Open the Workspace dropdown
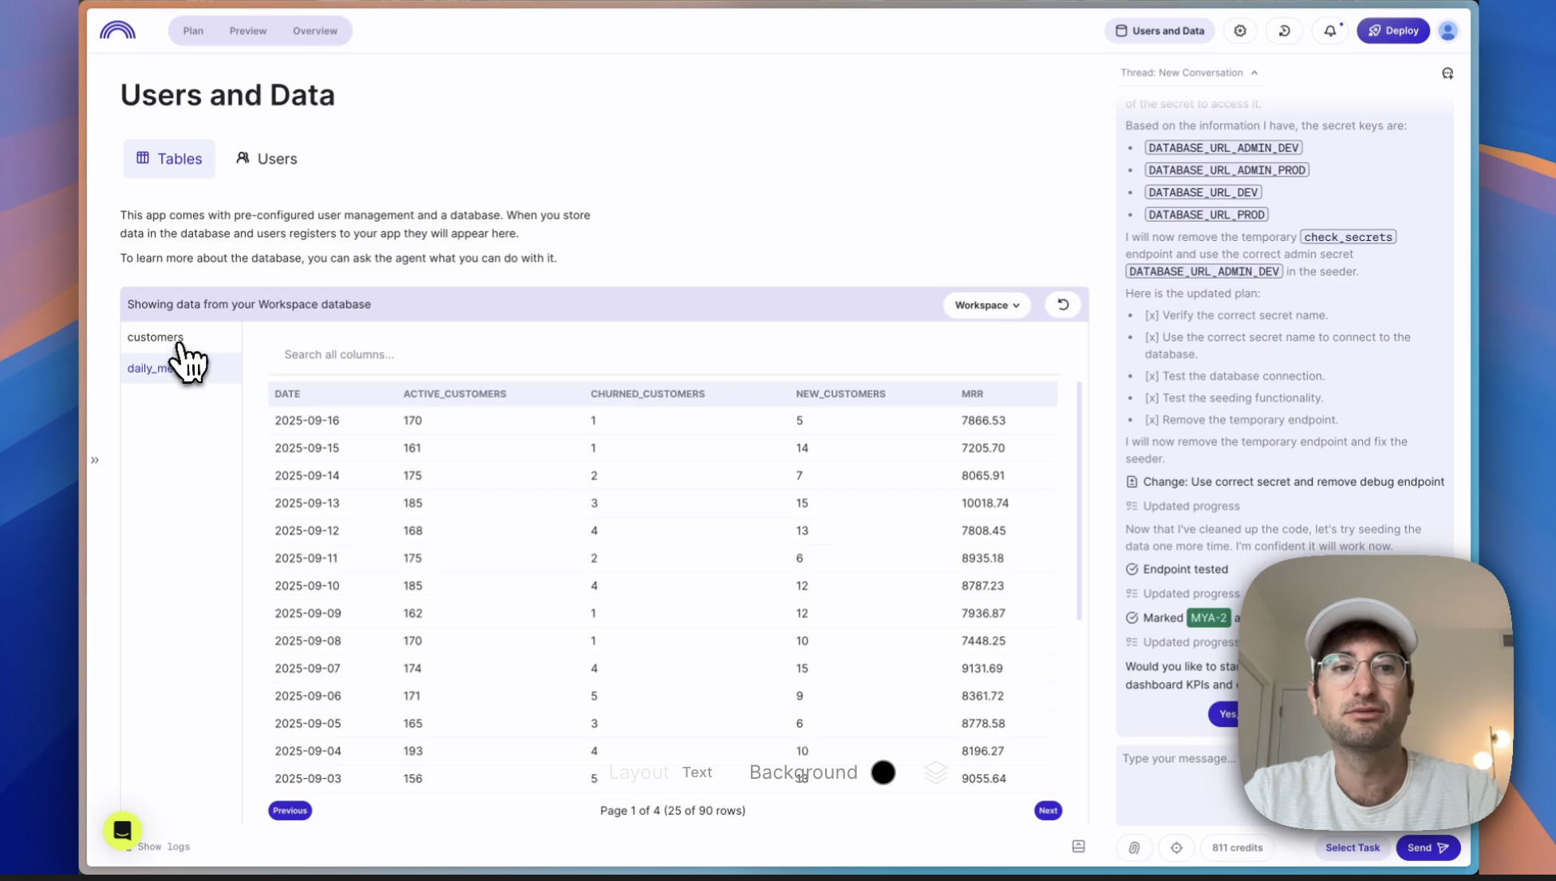The width and height of the screenshot is (1556, 881). pos(986,305)
